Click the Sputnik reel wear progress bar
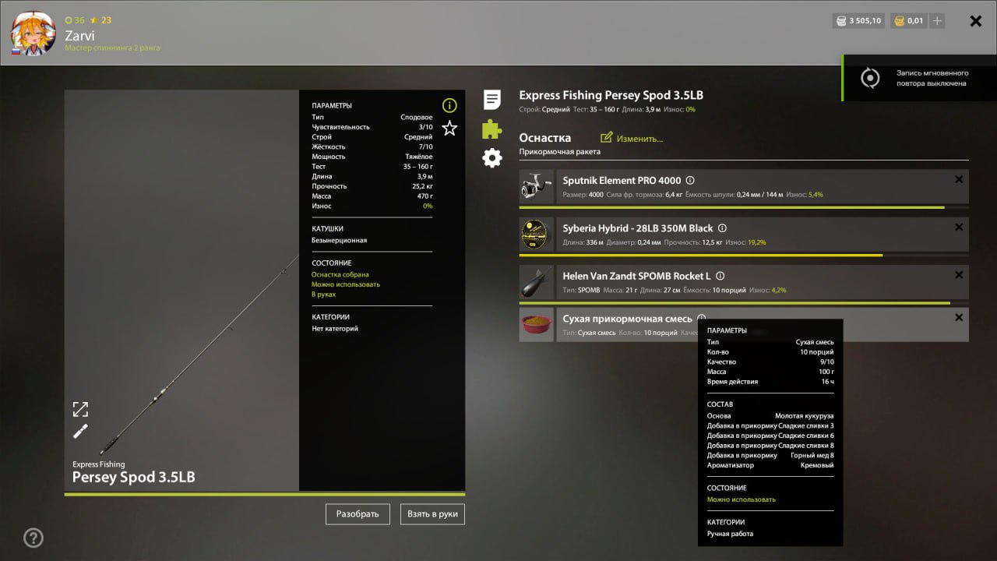The width and height of the screenshot is (997, 561). click(x=744, y=207)
